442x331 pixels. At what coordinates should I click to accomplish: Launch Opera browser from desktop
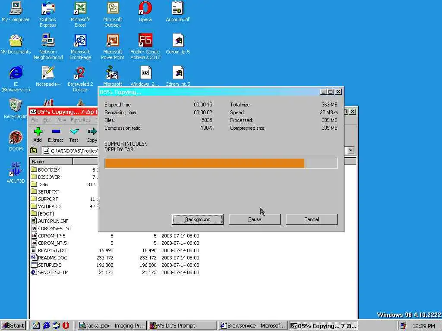pos(145,12)
